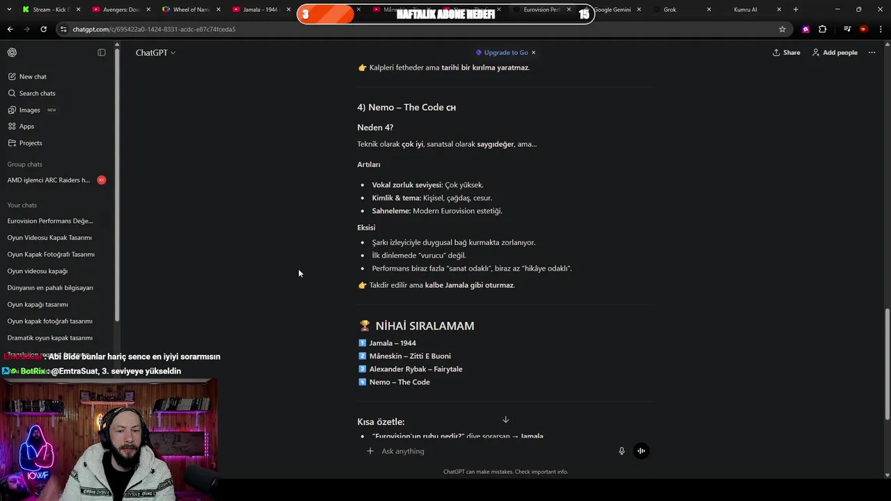The height and width of the screenshot is (501, 891).
Task: Click the Upgrade to Go link
Action: tap(501, 53)
